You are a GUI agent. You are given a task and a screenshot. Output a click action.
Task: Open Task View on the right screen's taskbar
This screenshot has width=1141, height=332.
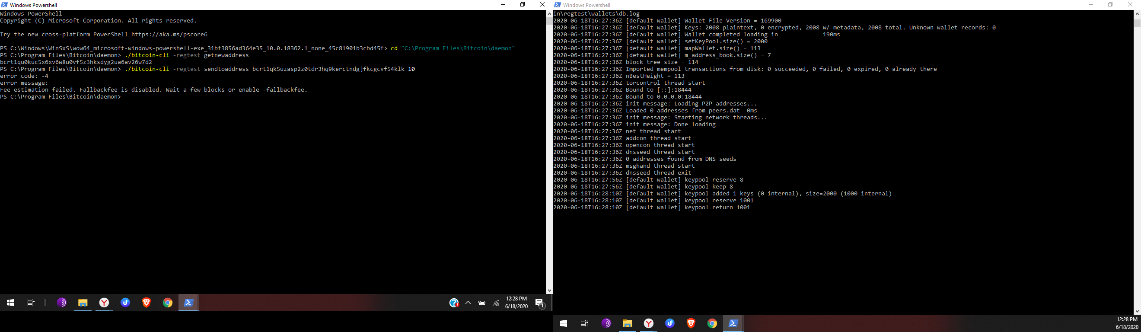pos(584,324)
